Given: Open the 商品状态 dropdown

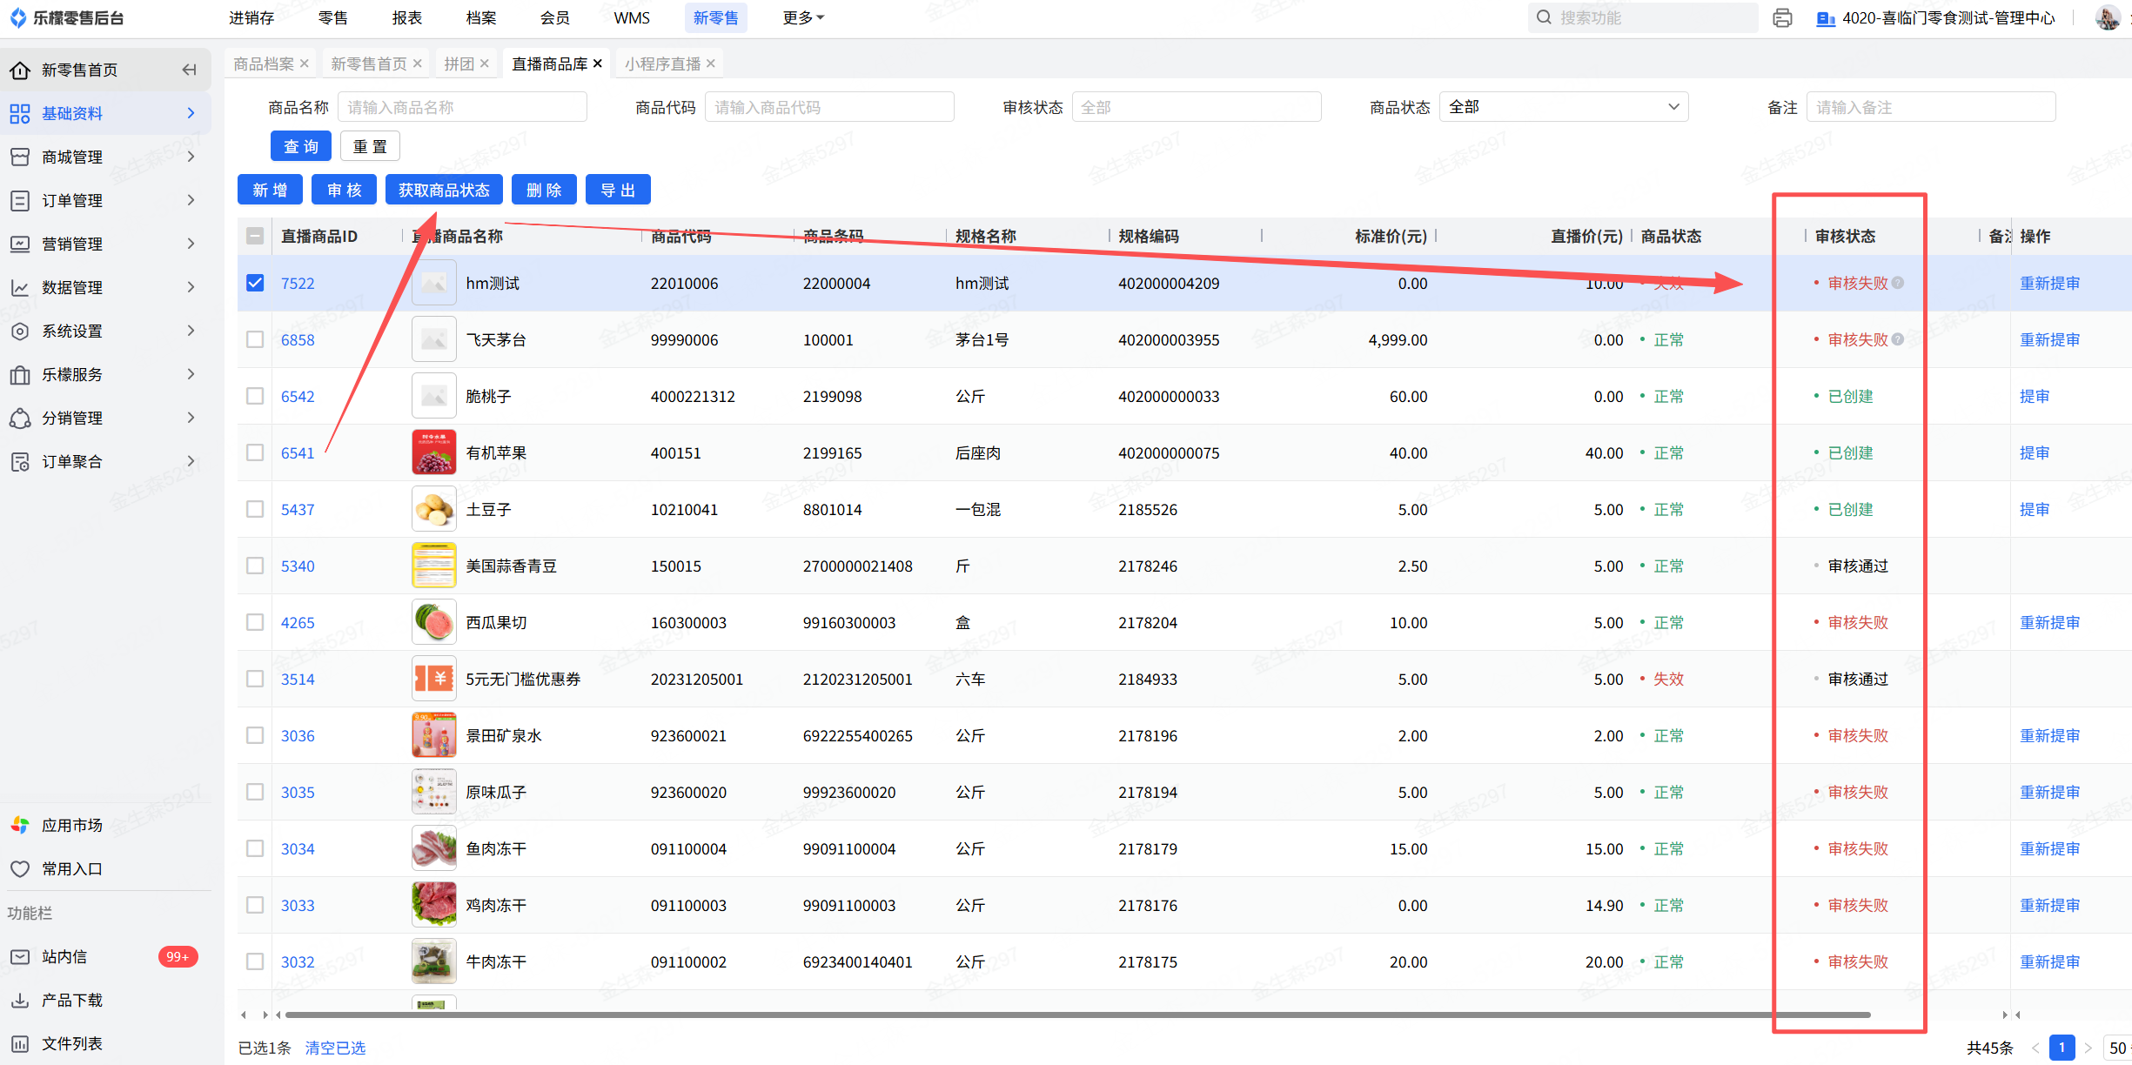Looking at the screenshot, I should pos(1563,107).
